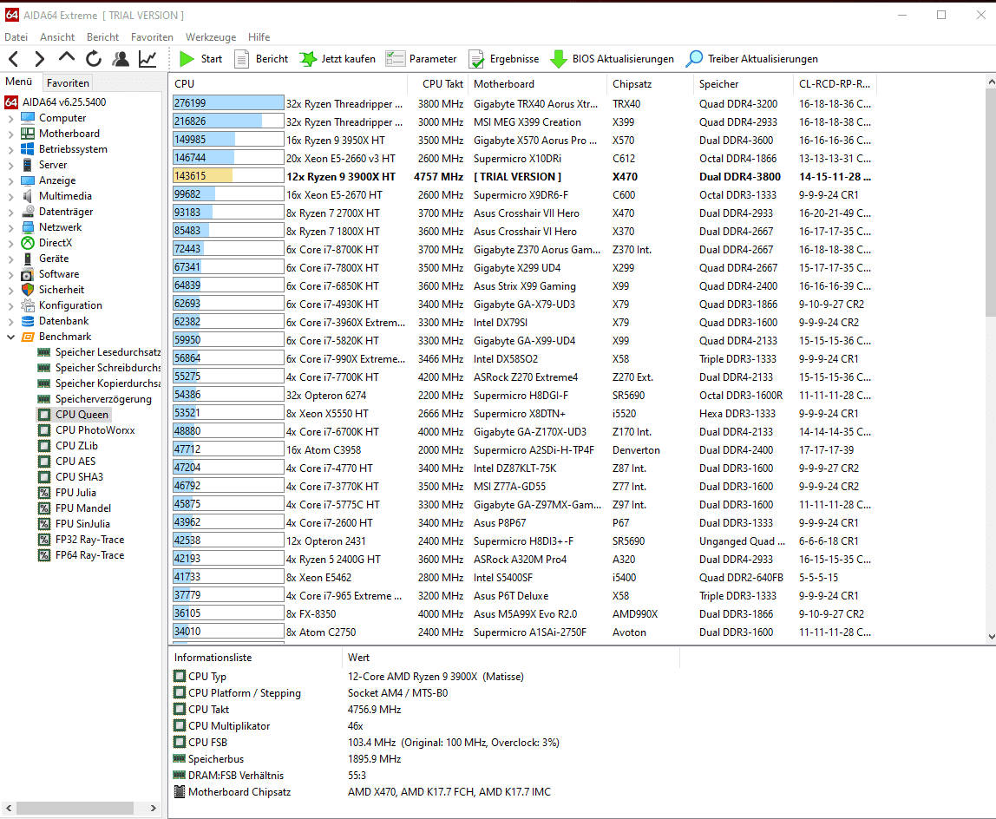Expand the Betriebssystem tree node
This screenshot has width=996, height=819.
click(x=10, y=149)
